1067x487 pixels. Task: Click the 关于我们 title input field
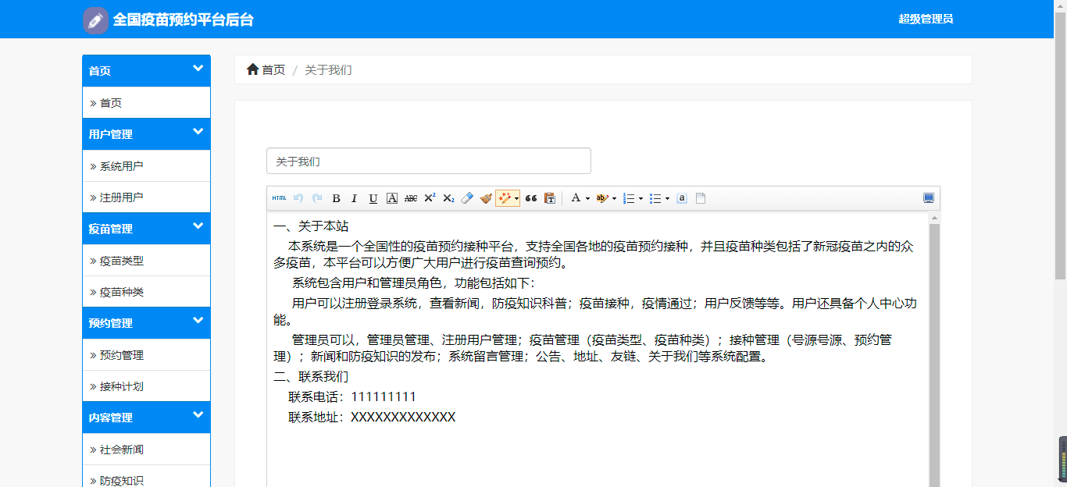pos(429,161)
